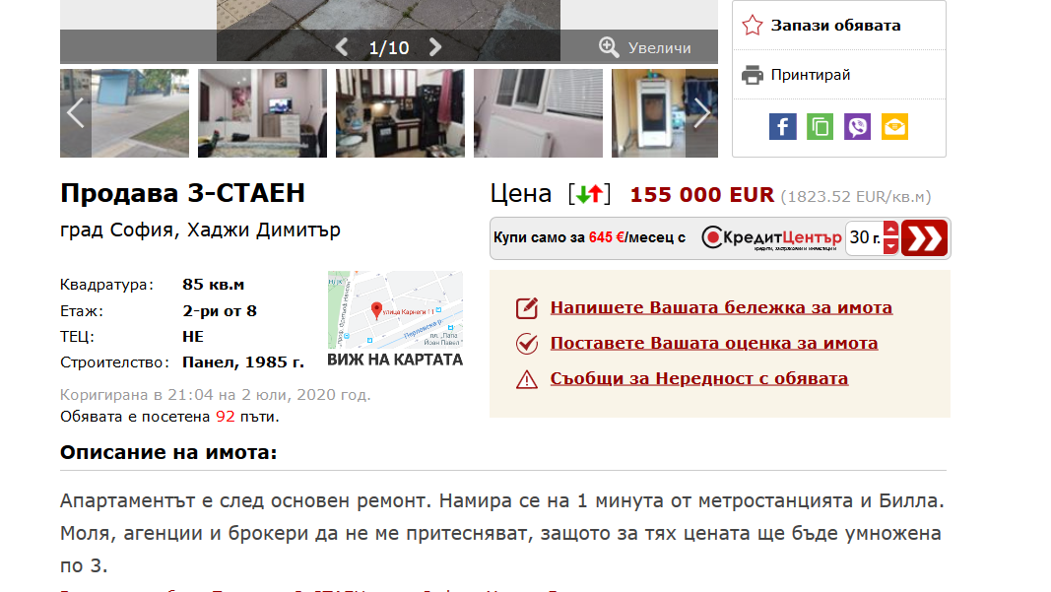Open Напишете Вашата бележка за имота link

[721, 307]
